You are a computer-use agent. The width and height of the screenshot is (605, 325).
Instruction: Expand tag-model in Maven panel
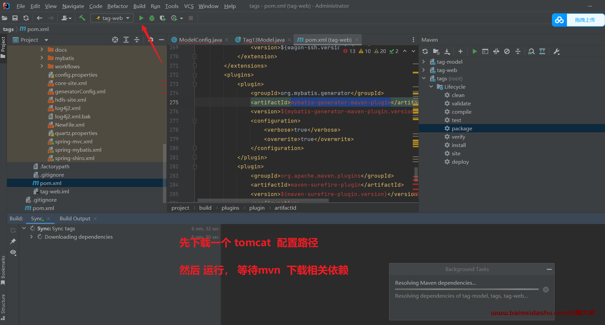[x=424, y=62]
